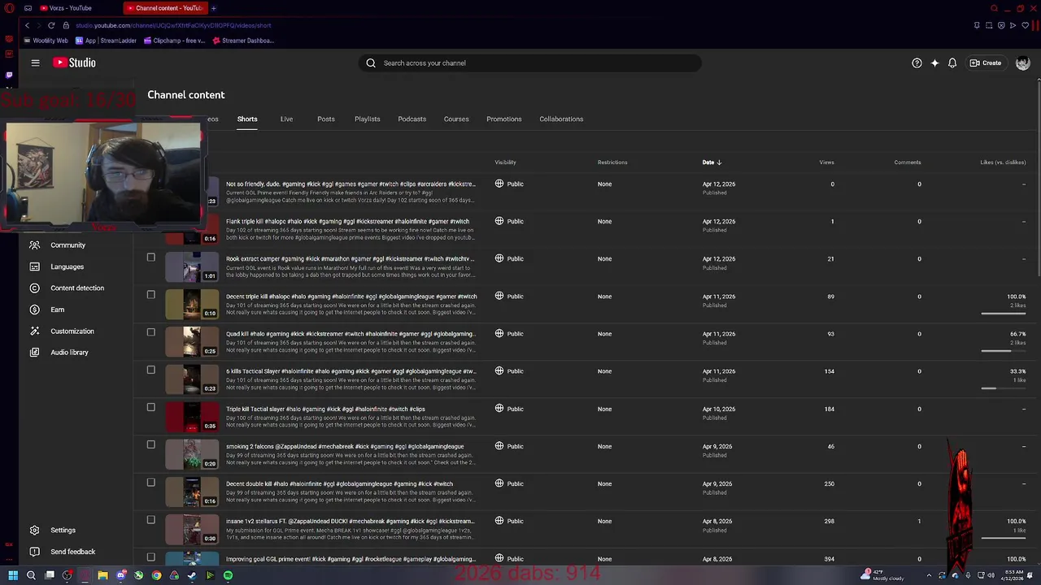Select checkbox for Decent double kill short
1041x585 pixels.
150,482
